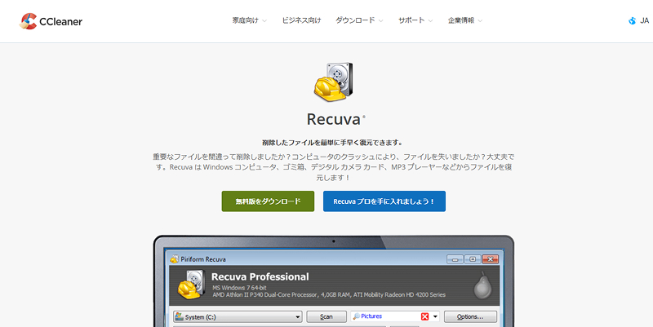Expand the ダウンロード menu
653x327 pixels.
(359, 20)
